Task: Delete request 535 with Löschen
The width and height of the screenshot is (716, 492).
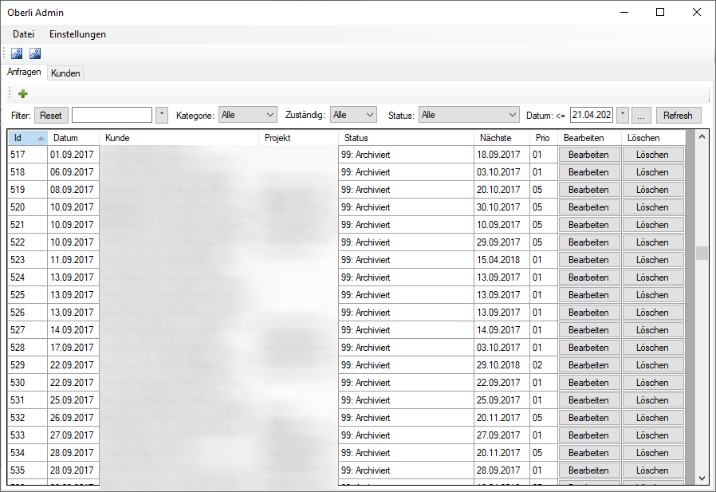Action: (653, 470)
